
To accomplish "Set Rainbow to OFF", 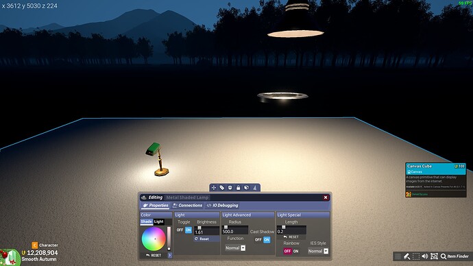I will 287,251.
